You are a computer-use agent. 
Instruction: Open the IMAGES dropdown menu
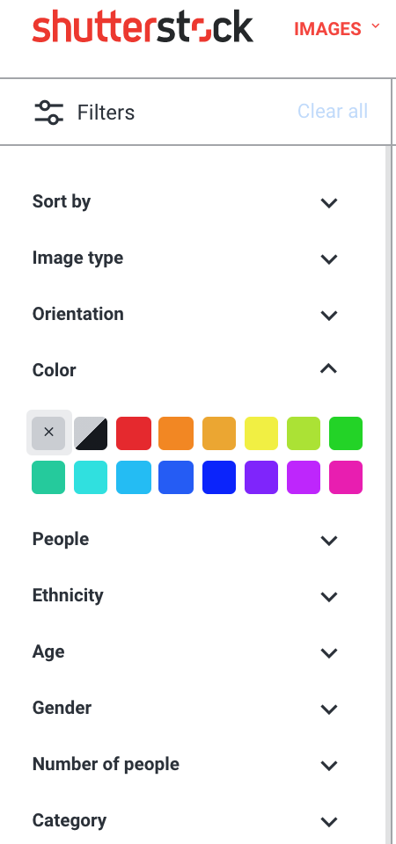click(x=337, y=28)
